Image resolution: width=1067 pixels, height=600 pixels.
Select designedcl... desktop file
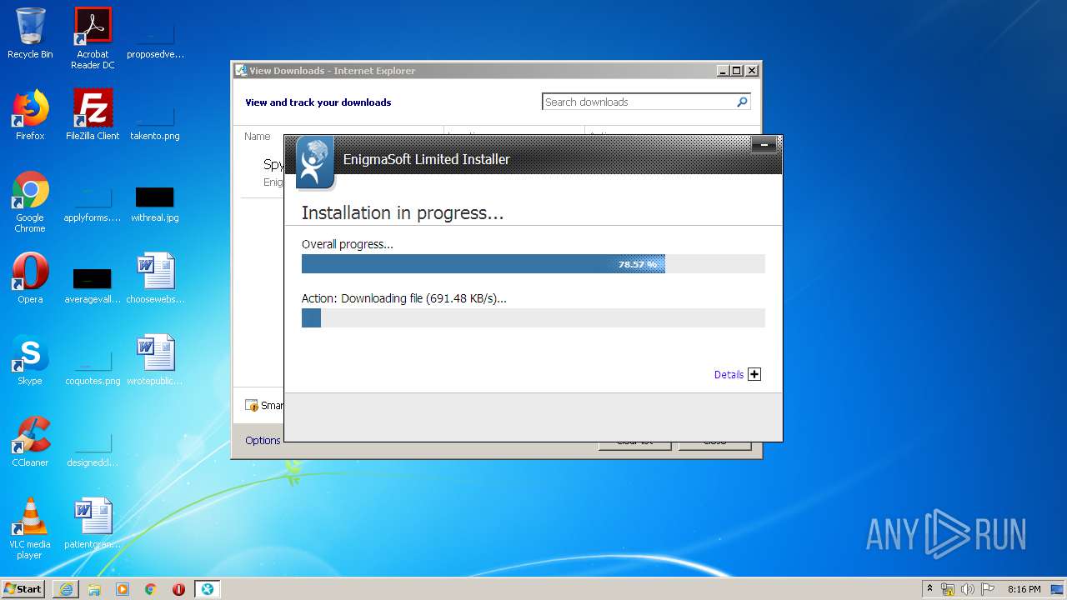point(93,449)
